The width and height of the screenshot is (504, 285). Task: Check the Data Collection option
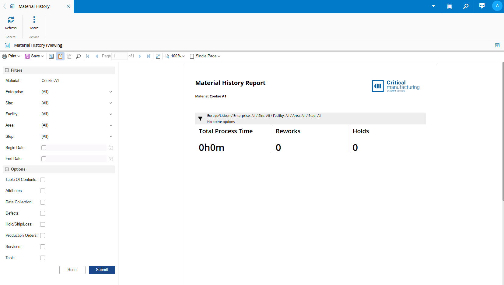click(43, 202)
